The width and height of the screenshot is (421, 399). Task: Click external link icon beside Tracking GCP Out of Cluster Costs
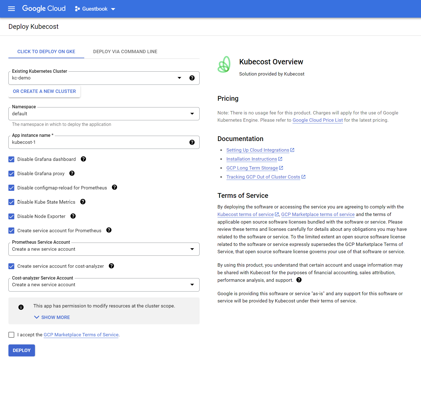coord(303,177)
